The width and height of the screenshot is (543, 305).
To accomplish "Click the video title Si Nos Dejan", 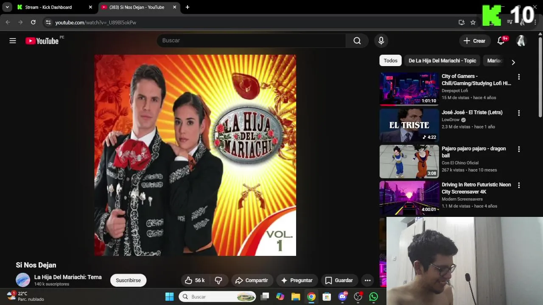I will point(36,265).
